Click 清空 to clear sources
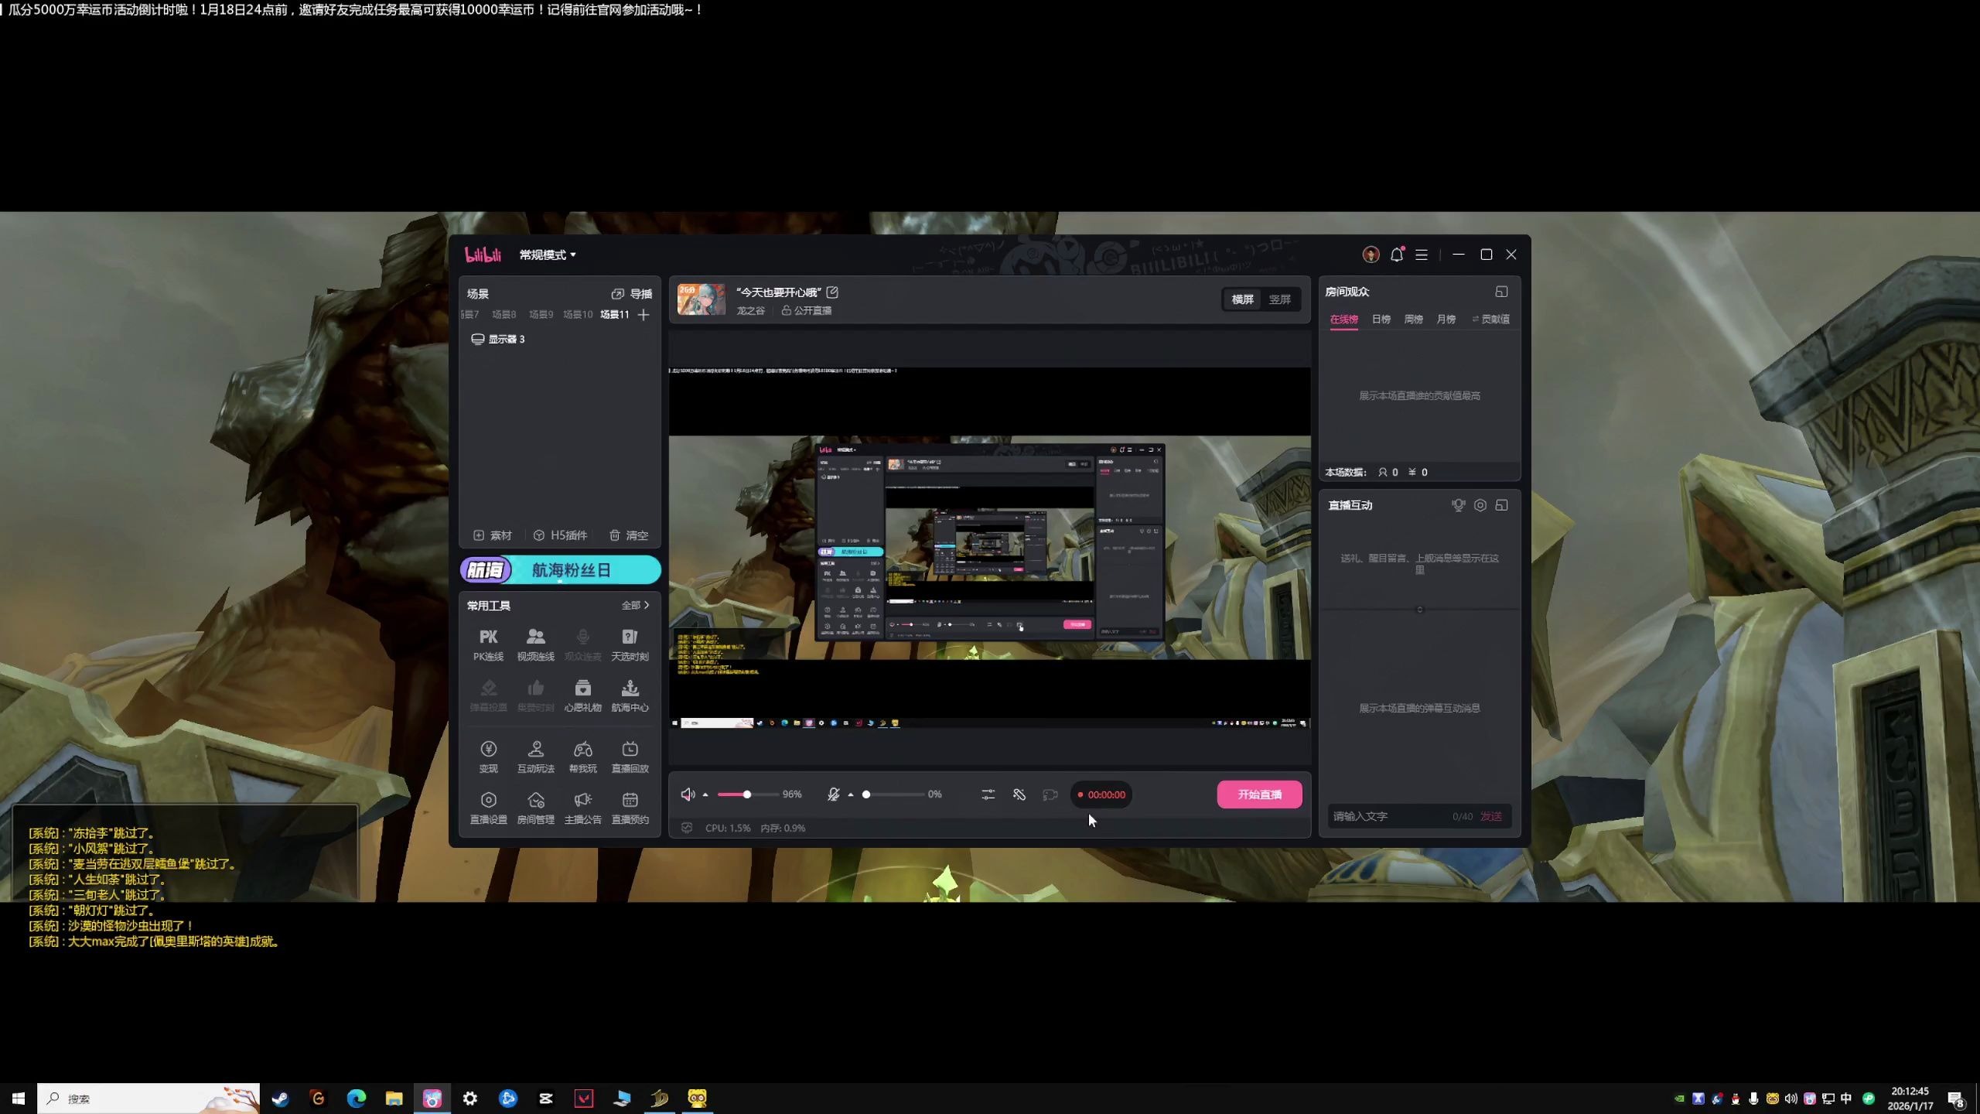Image resolution: width=1980 pixels, height=1114 pixels. point(629,535)
